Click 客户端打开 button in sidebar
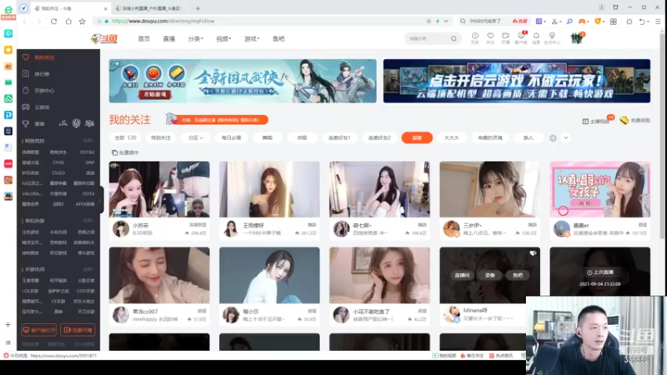 click(39, 330)
